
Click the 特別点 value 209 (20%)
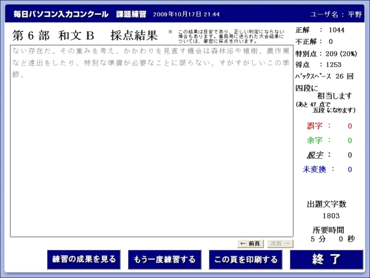(x=341, y=54)
